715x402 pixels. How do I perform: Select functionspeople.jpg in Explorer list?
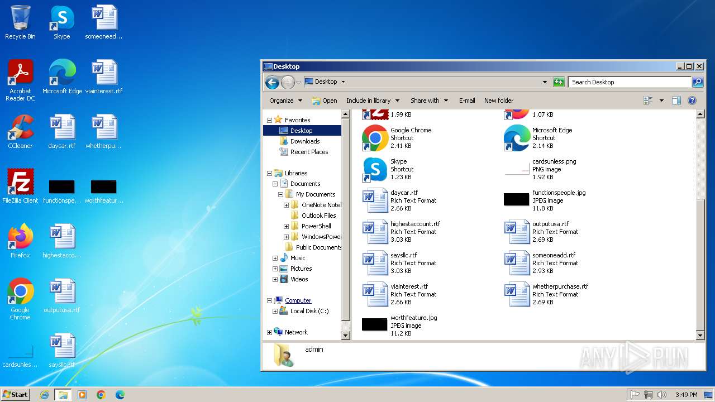click(x=545, y=200)
